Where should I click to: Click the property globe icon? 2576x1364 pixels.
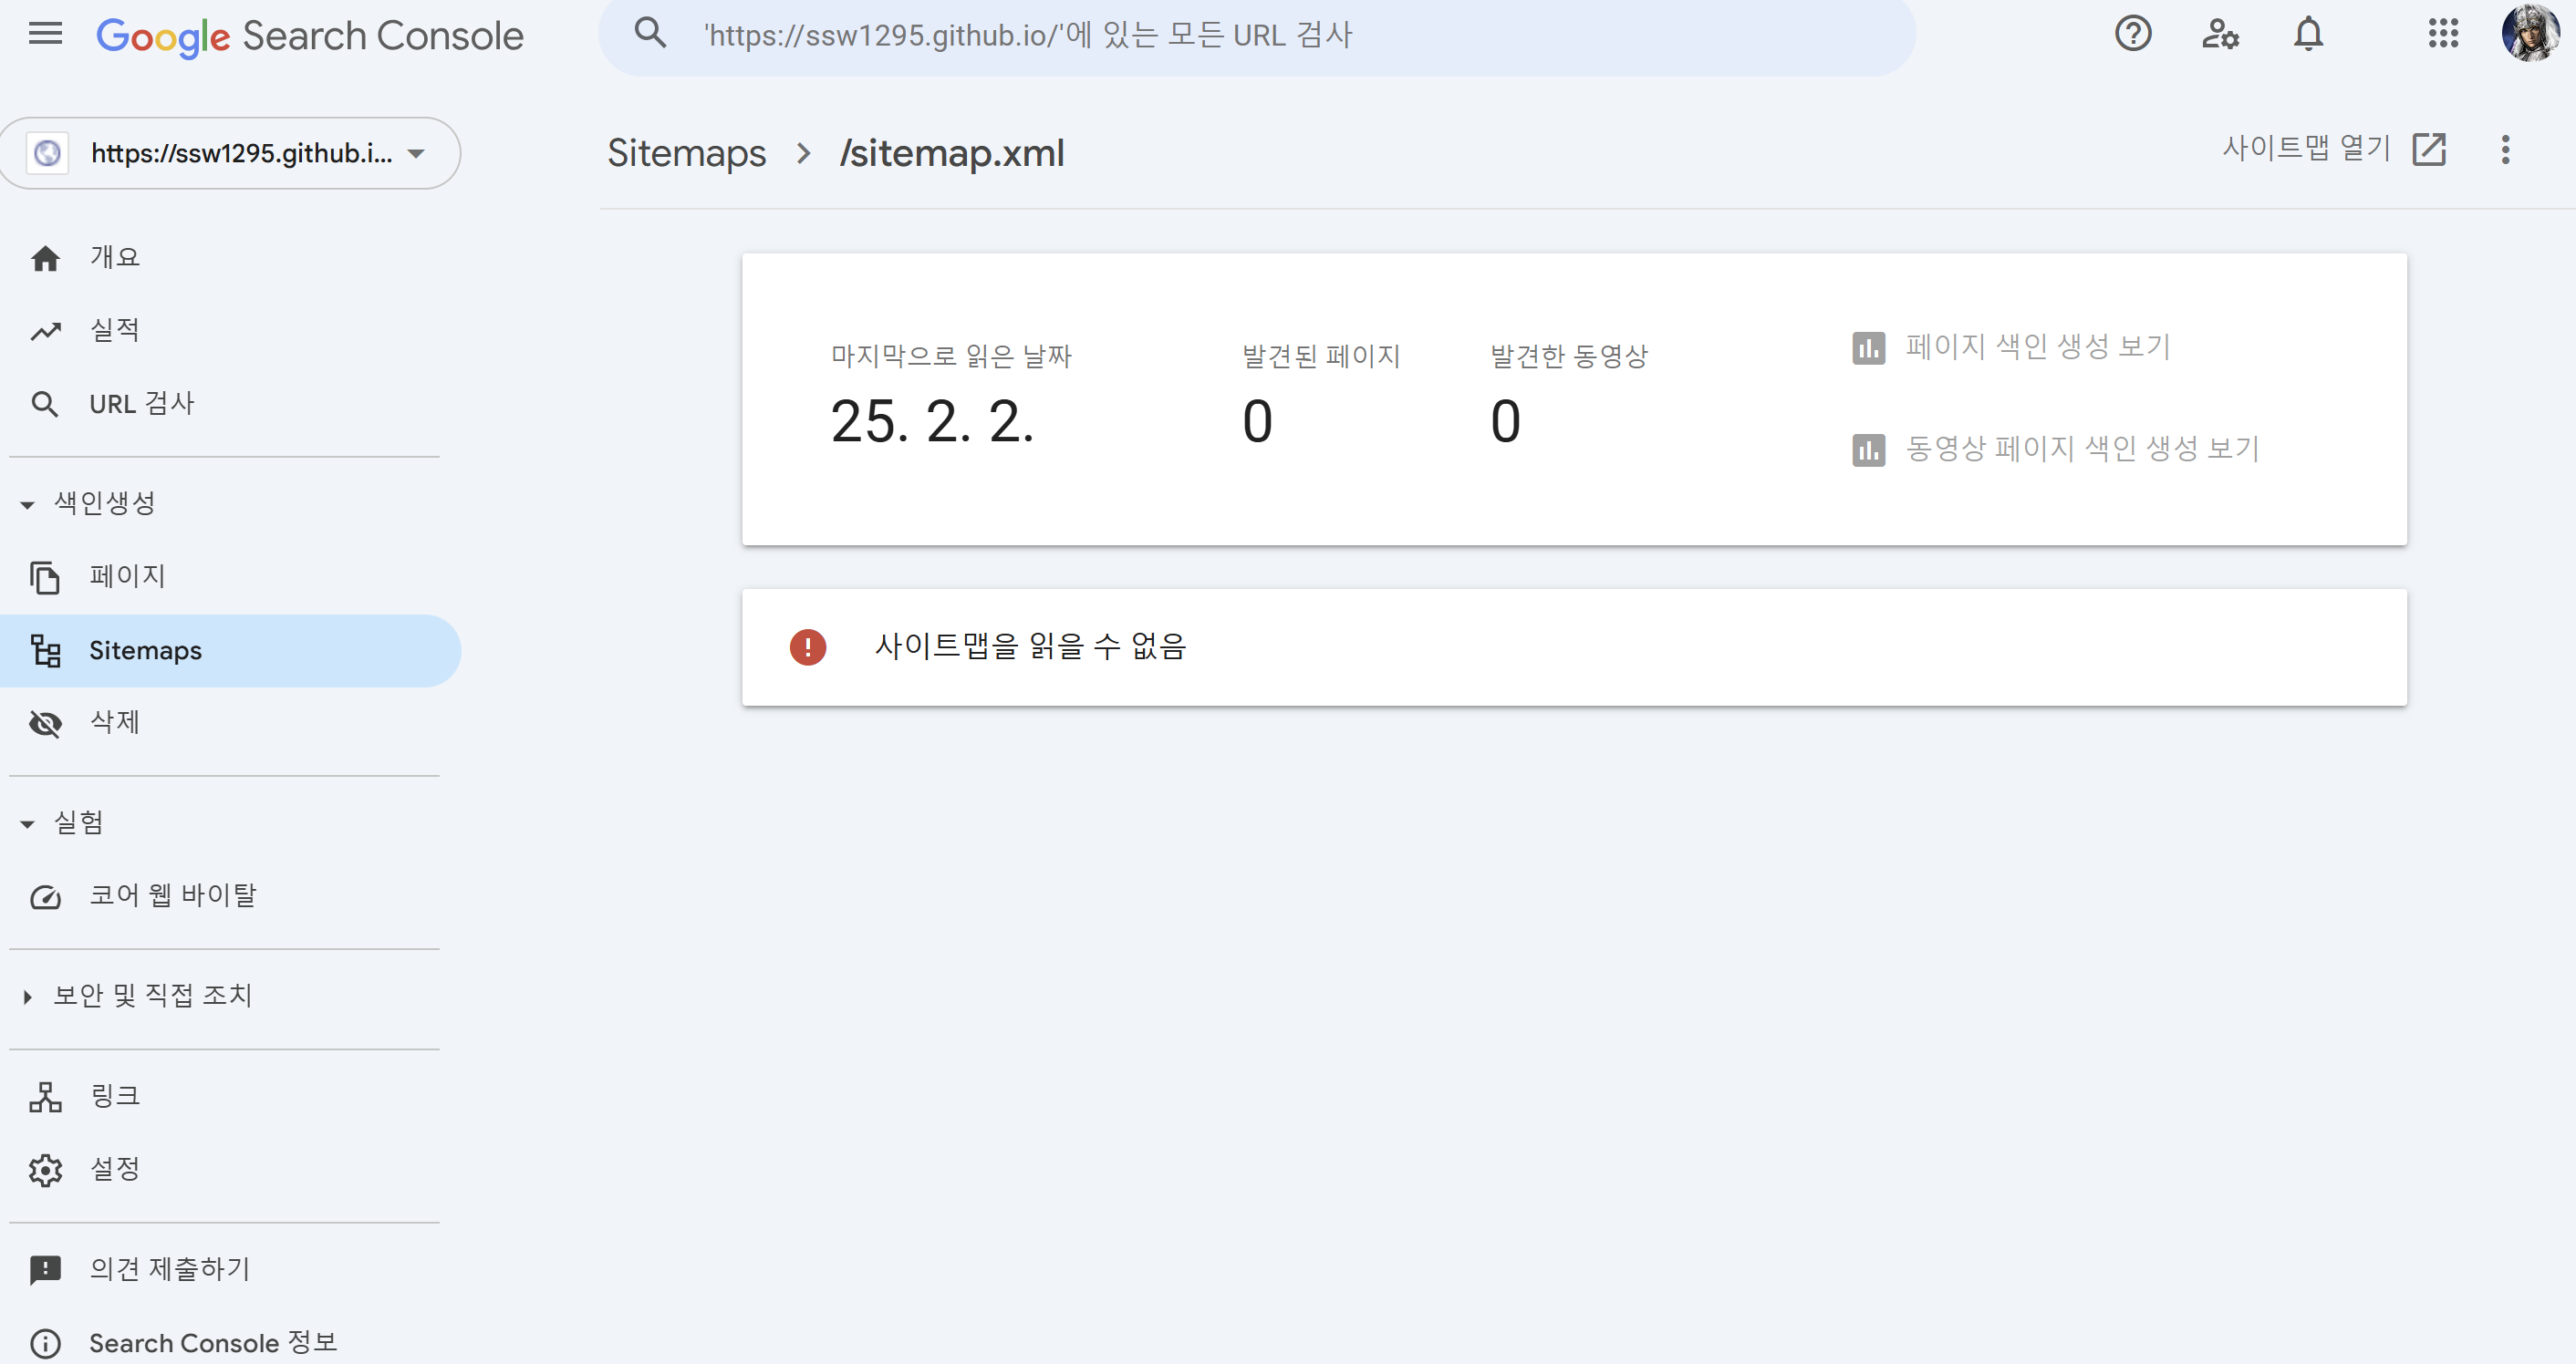(47, 153)
